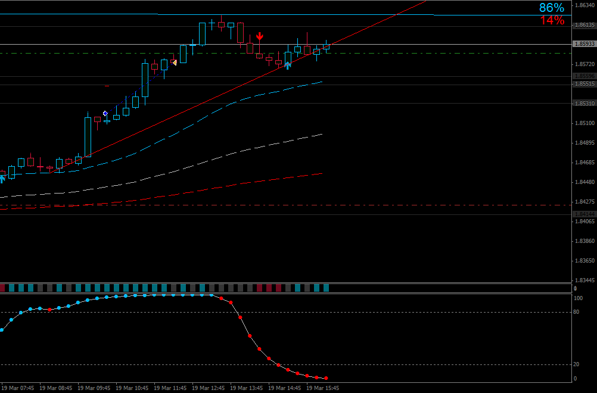The width and height of the screenshot is (597, 393).
Task: Click the 19 Mar 12:45 time label
Action: 209,388
